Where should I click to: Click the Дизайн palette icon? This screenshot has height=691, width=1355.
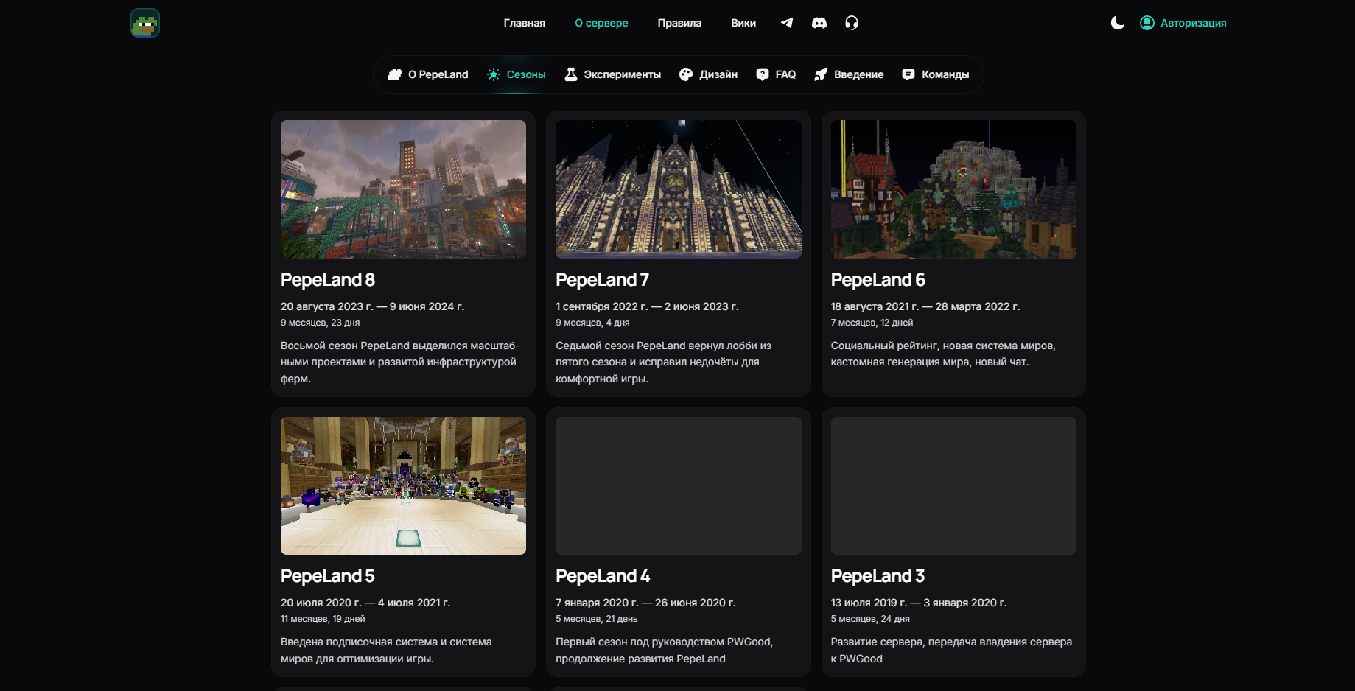[x=686, y=74]
